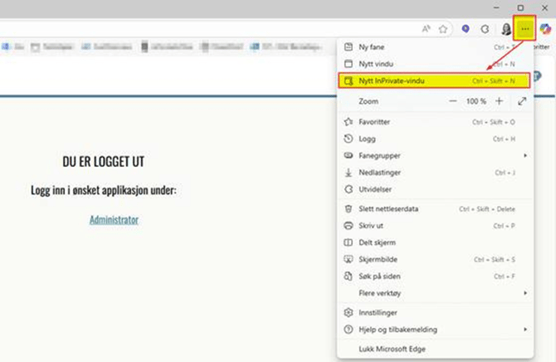The height and width of the screenshot is (362, 556).
Task: Click the round purple extension icon
Action: coord(466,28)
